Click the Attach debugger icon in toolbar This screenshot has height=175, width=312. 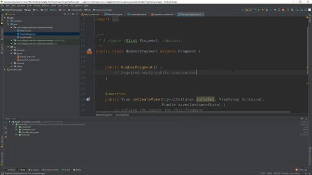pos(279,10)
